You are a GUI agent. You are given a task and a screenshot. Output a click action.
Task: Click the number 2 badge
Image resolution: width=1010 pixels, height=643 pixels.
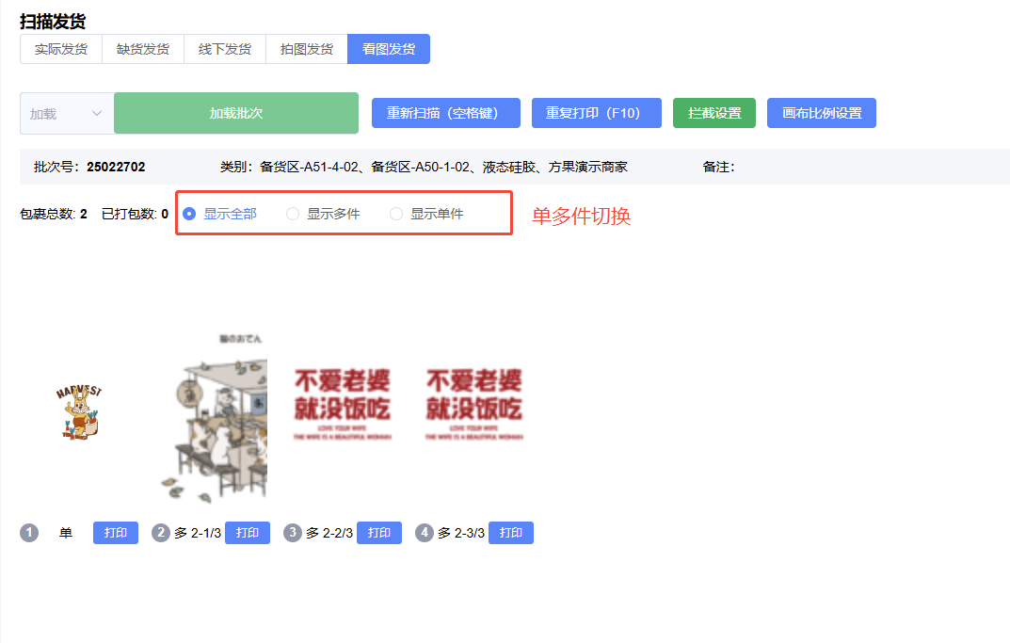[x=161, y=533]
